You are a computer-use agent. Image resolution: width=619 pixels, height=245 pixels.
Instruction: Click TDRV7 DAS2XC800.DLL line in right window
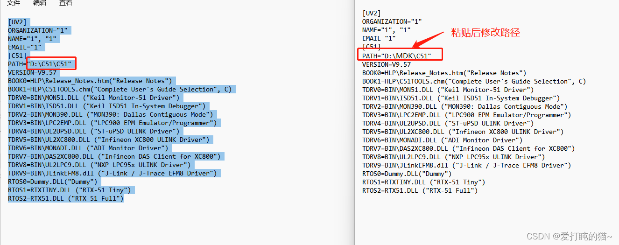469,148
